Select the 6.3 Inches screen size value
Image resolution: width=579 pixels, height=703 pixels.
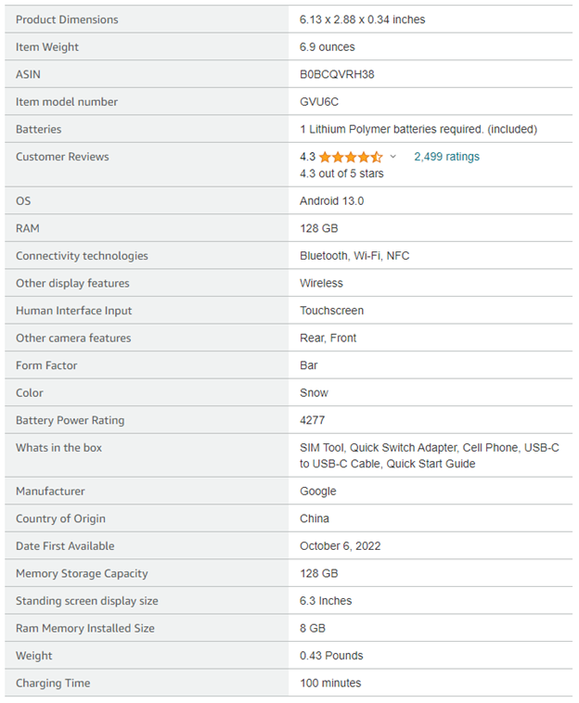pos(326,601)
